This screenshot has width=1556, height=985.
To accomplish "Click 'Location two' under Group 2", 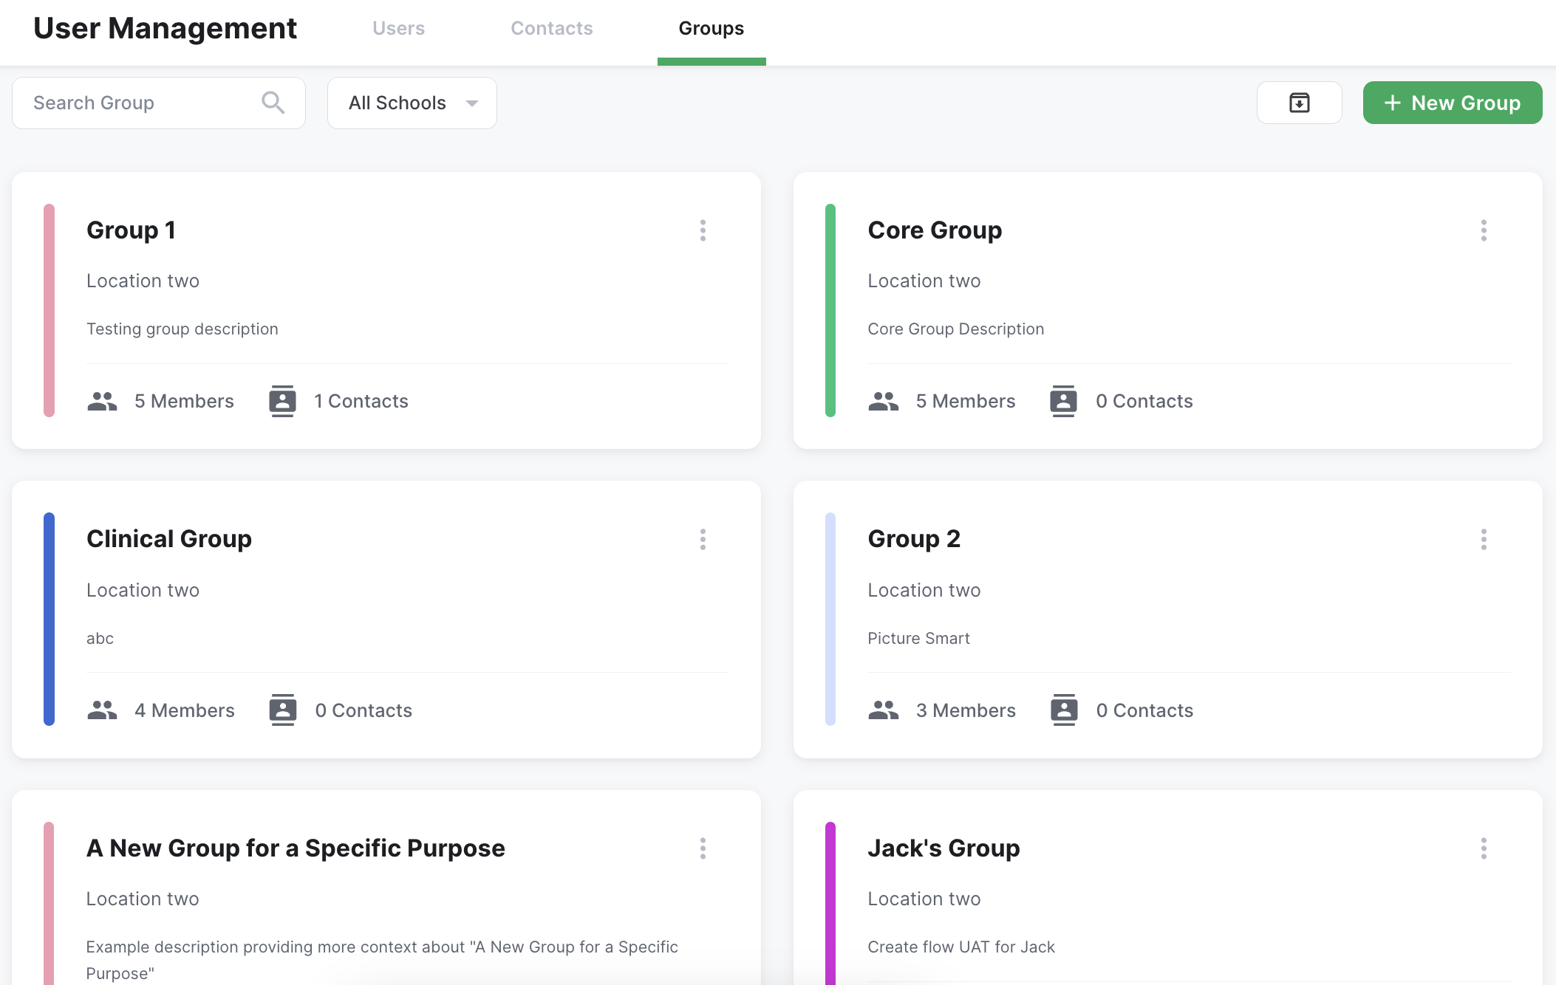I will (924, 591).
